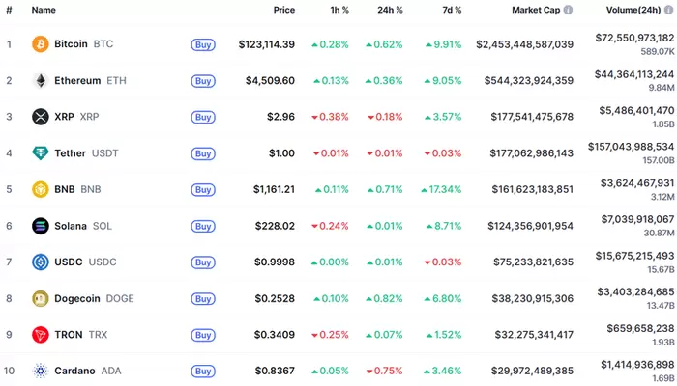The width and height of the screenshot is (677, 386).
Task: Click the Cardano logo icon
Action: pyautogui.click(x=40, y=371)
